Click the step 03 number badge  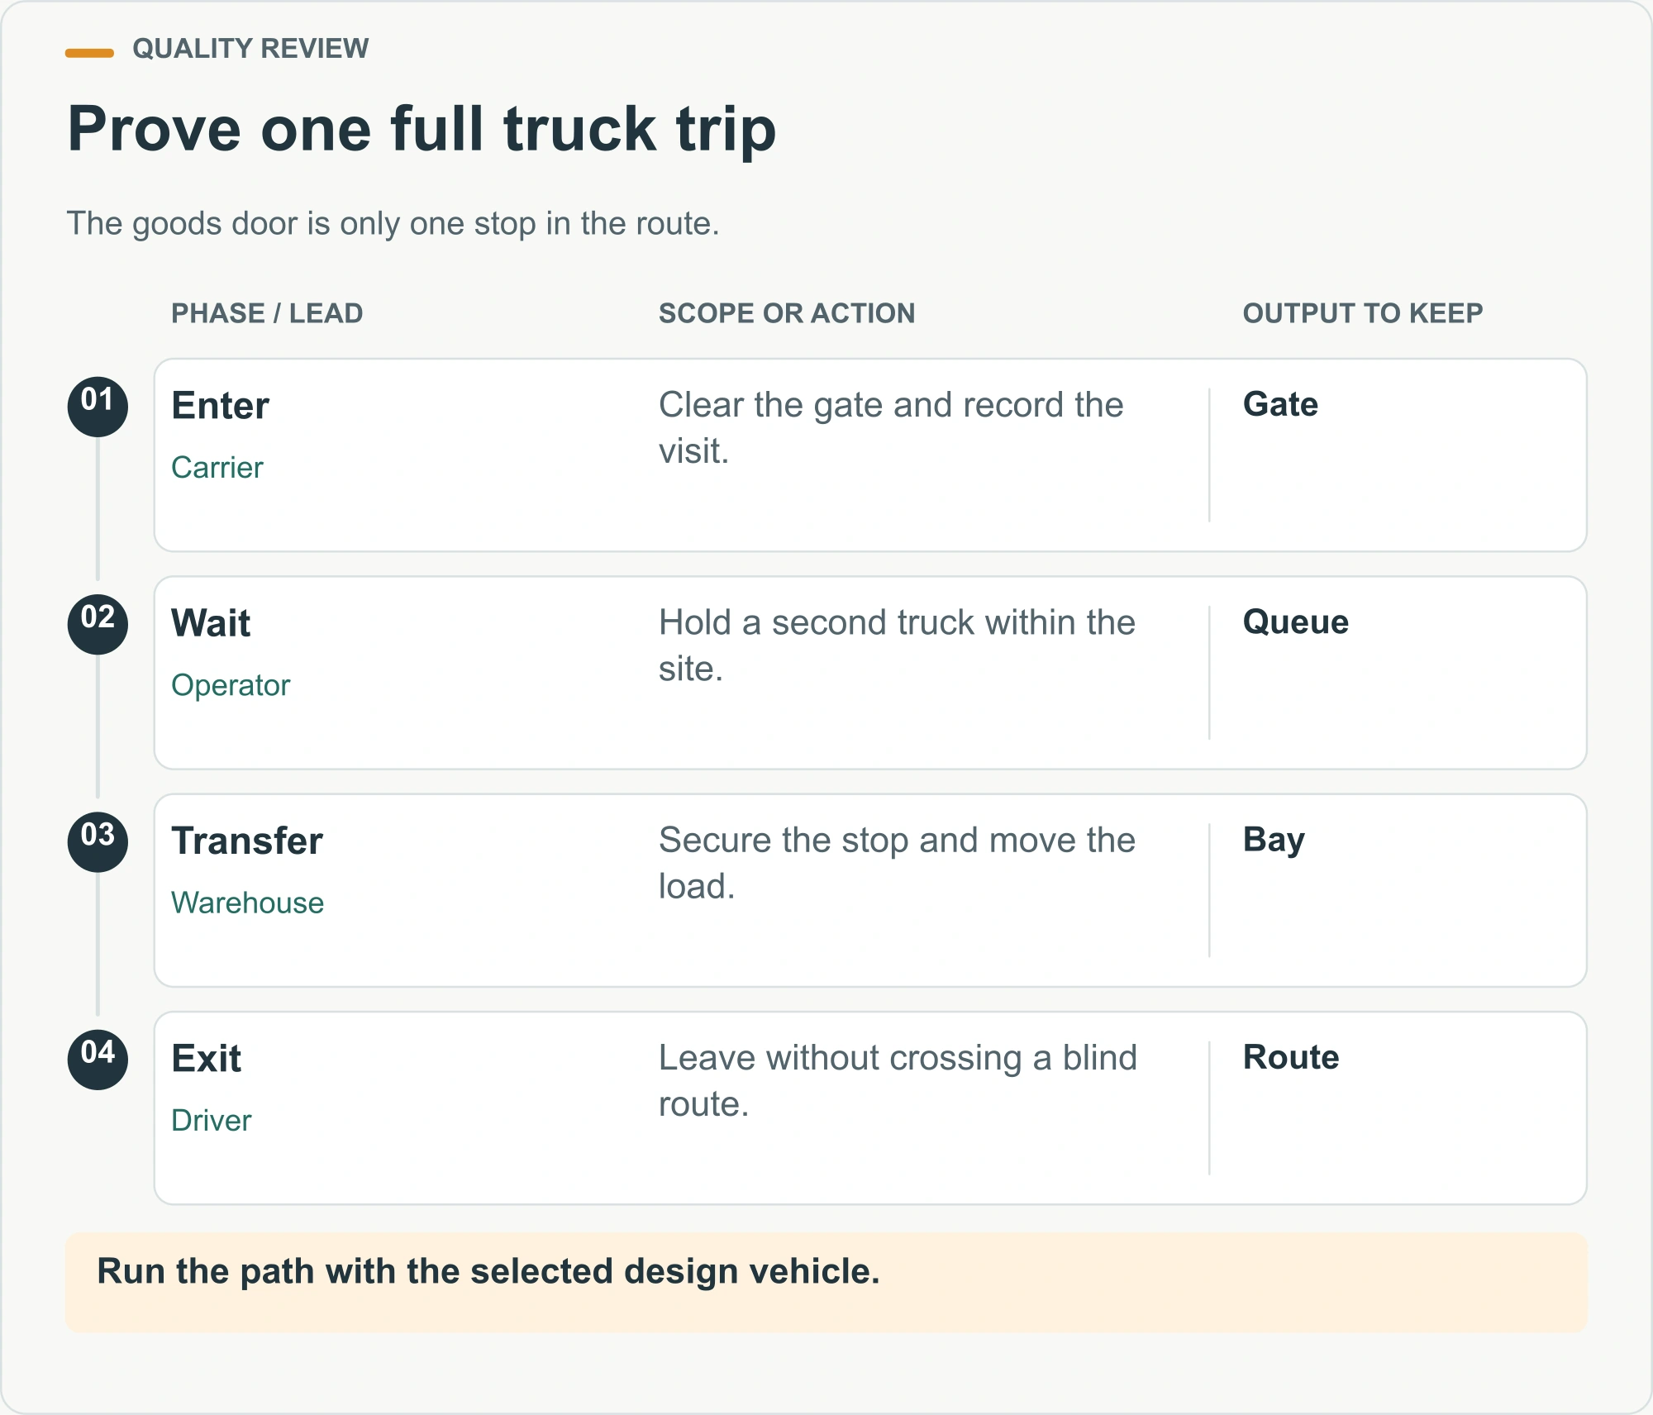[x=98, y=841]
